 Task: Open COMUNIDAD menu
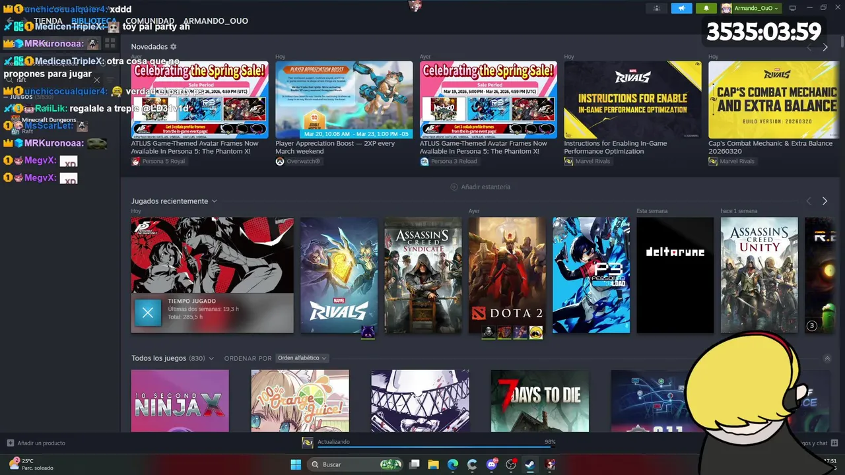pos(151,21)
